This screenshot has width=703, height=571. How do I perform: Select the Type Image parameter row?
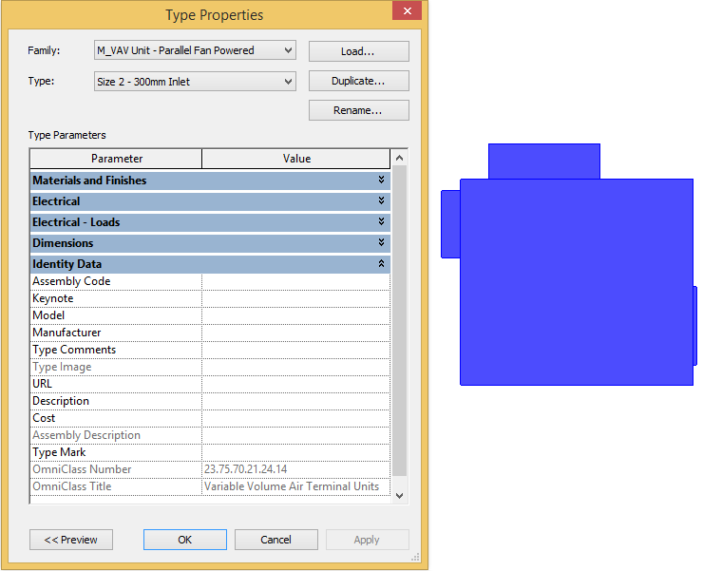(210, 367)
